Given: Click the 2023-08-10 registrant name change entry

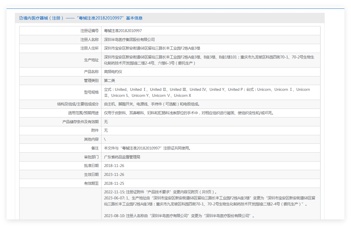Looking at the screenshot, I should click(179, 216).
